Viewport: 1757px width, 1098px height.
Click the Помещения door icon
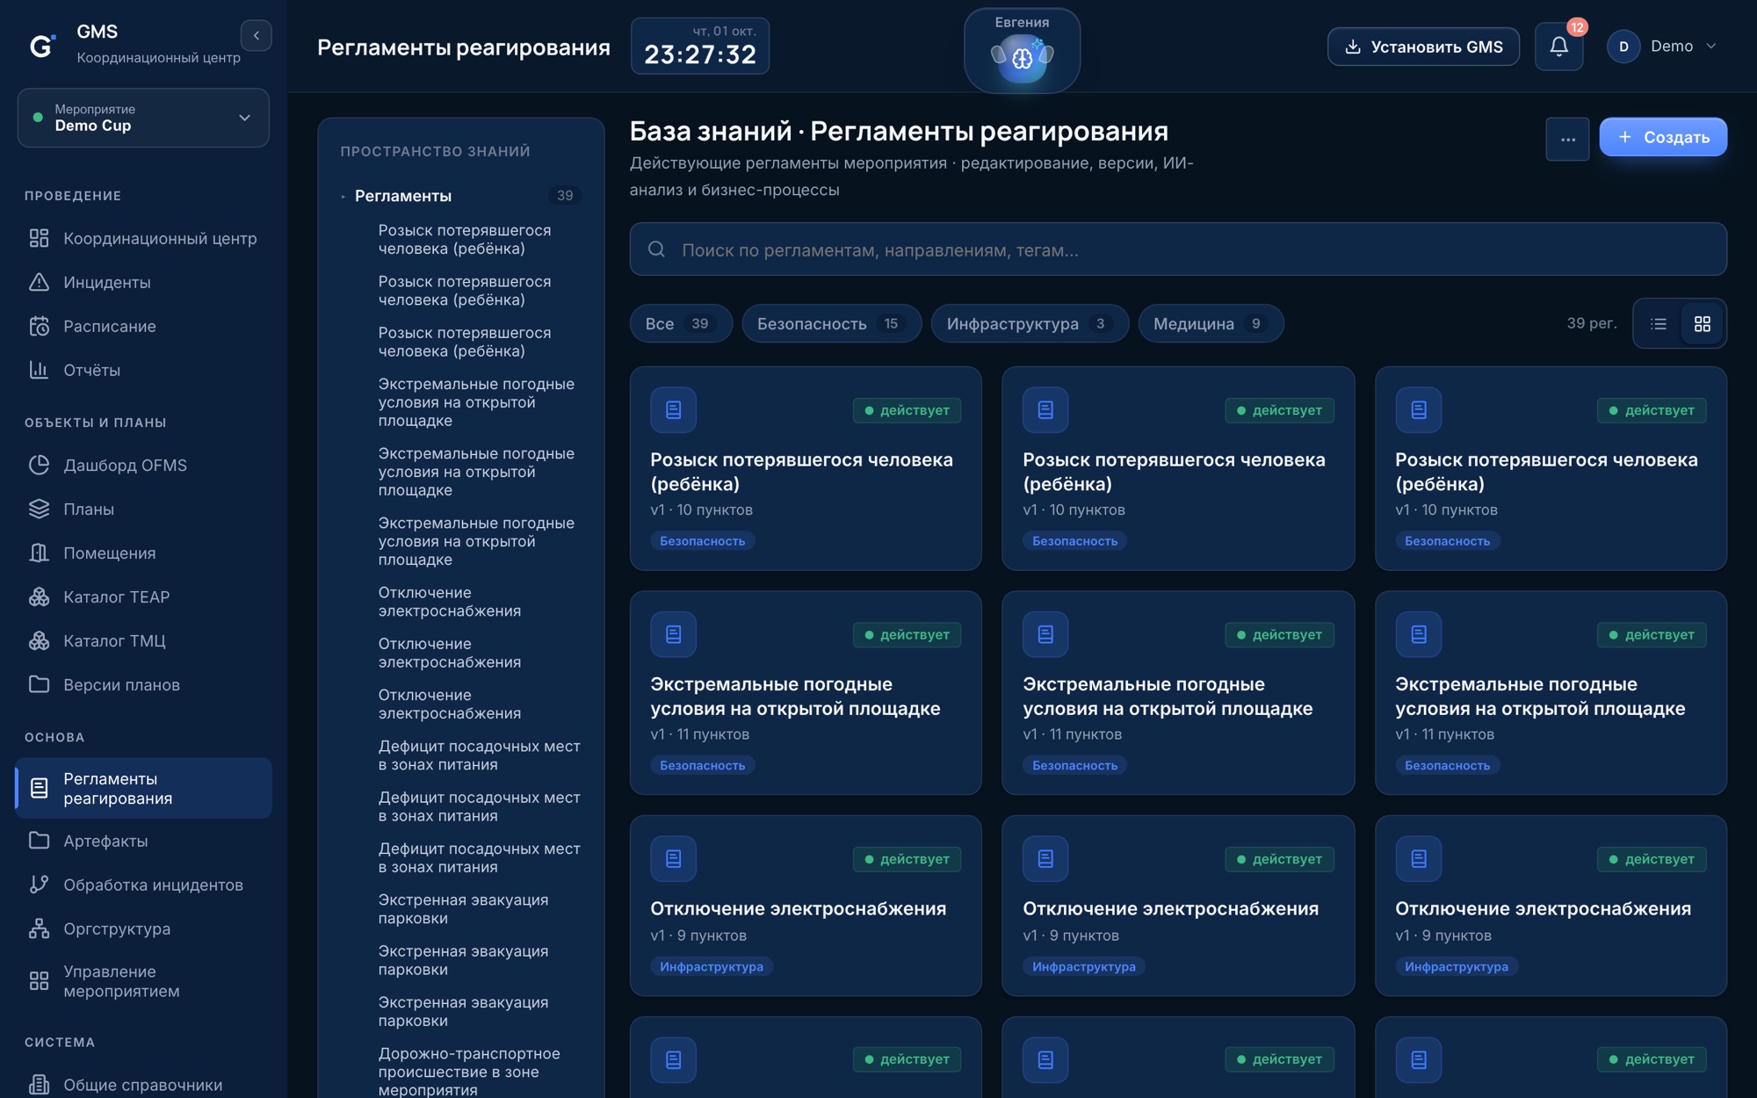[39, 553]
